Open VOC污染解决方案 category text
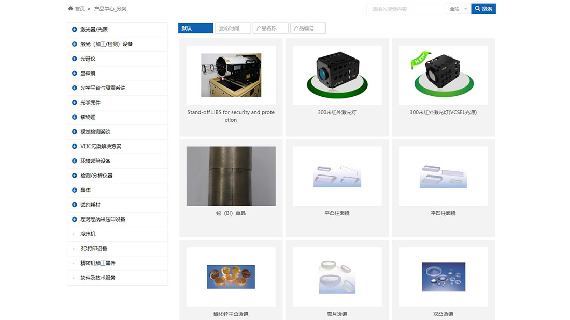 [101, 146]
